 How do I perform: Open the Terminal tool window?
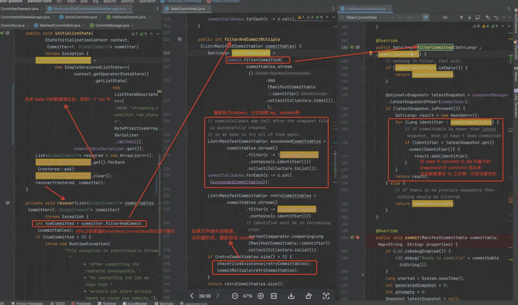(109, 303)
